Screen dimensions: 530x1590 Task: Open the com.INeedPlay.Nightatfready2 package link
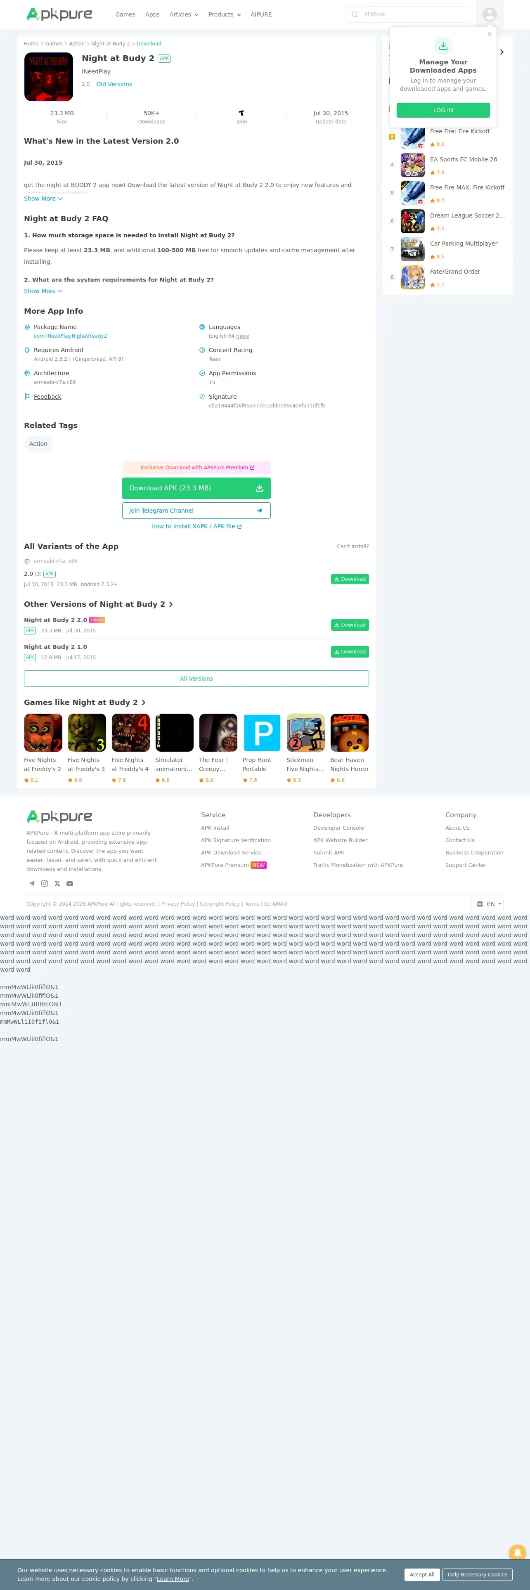pos(70,336)
